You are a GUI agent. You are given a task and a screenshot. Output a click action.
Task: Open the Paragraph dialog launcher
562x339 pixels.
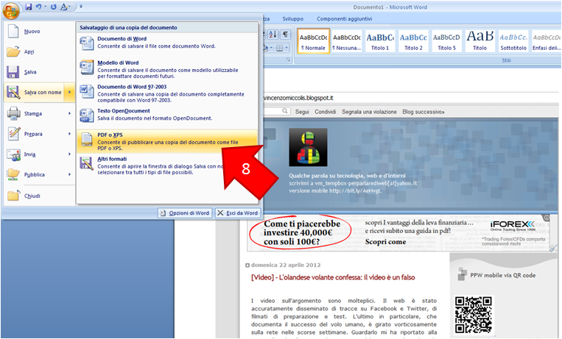[x=288, y=60]
